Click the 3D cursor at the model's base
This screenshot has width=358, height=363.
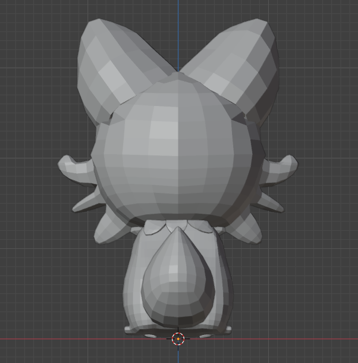pos(178,339)
